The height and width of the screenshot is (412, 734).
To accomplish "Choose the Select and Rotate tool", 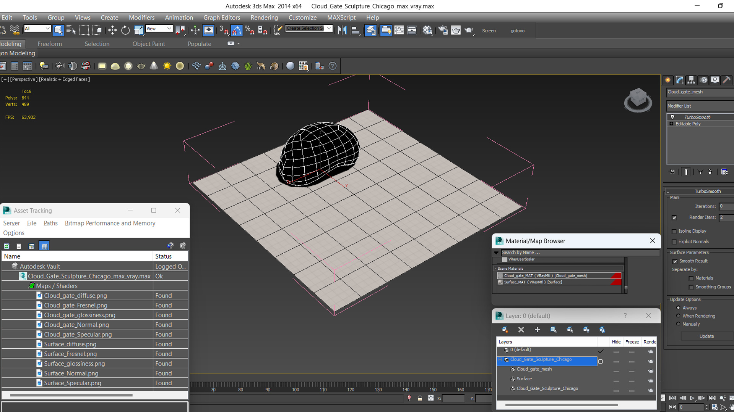I will 125,30.
